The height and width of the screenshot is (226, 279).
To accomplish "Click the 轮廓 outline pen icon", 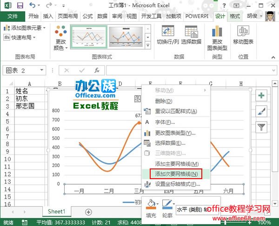I will click(167, 204).
